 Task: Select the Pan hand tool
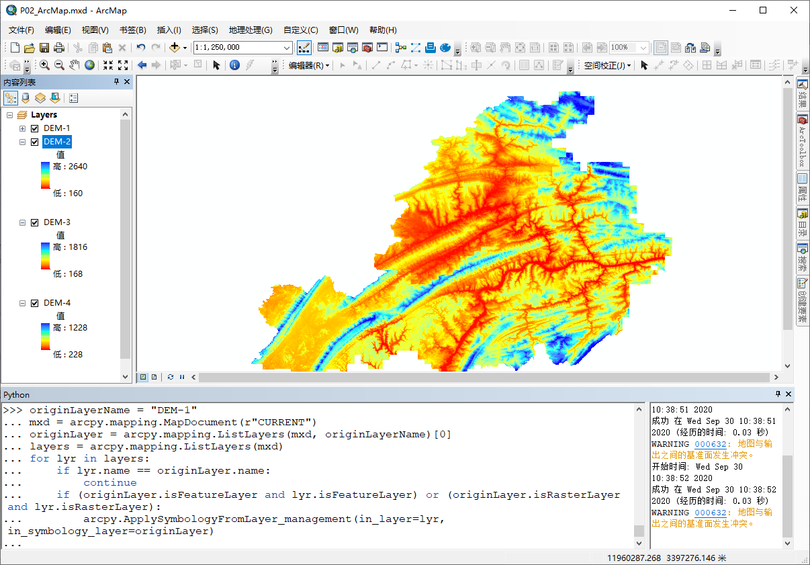75,65
